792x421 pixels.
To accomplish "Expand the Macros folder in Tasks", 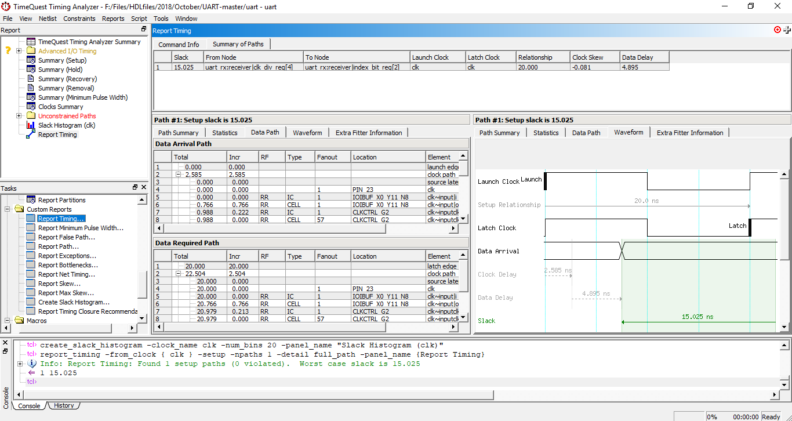I will (7, 321).
